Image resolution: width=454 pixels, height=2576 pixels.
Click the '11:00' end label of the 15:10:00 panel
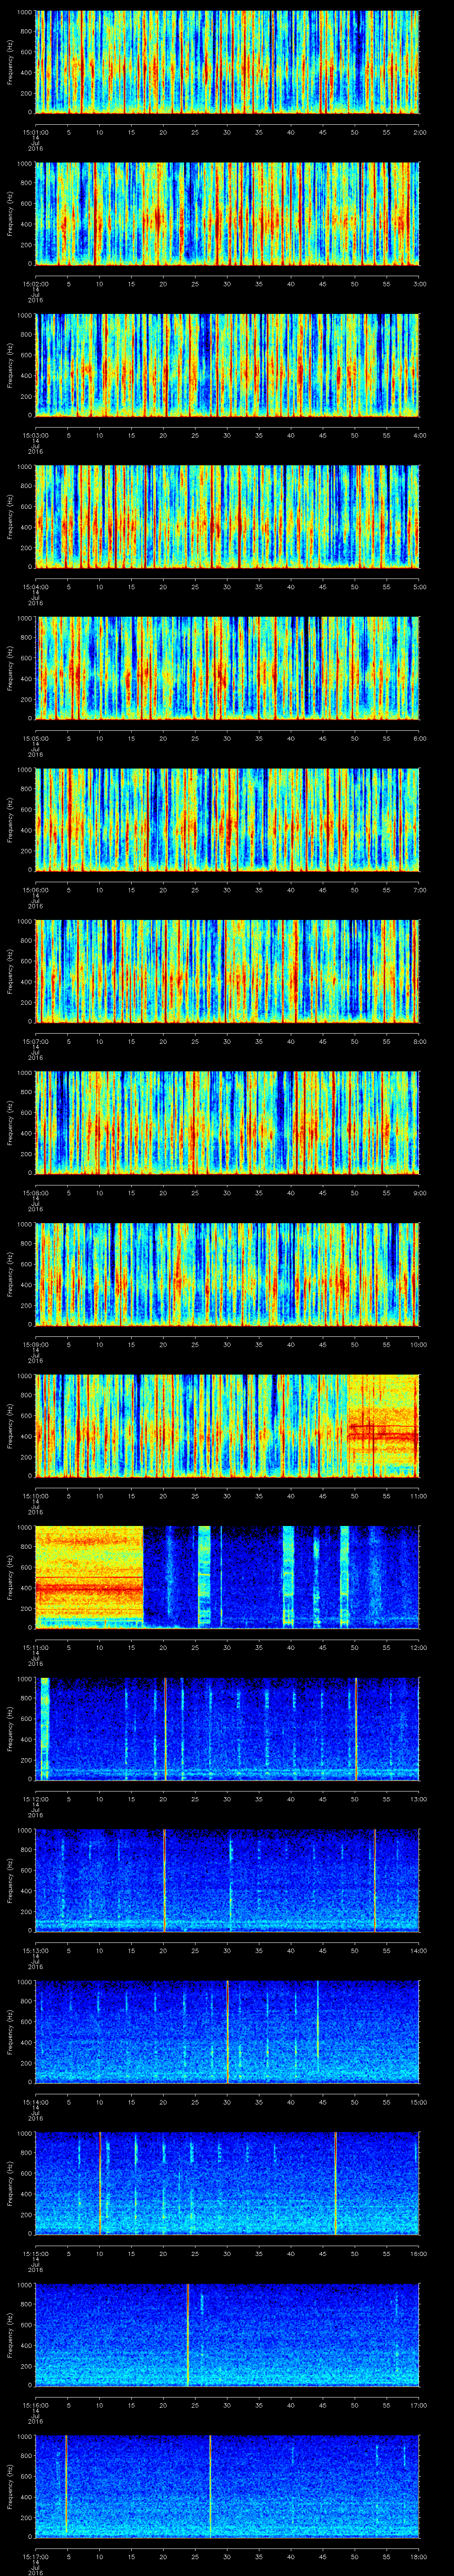419,1495
